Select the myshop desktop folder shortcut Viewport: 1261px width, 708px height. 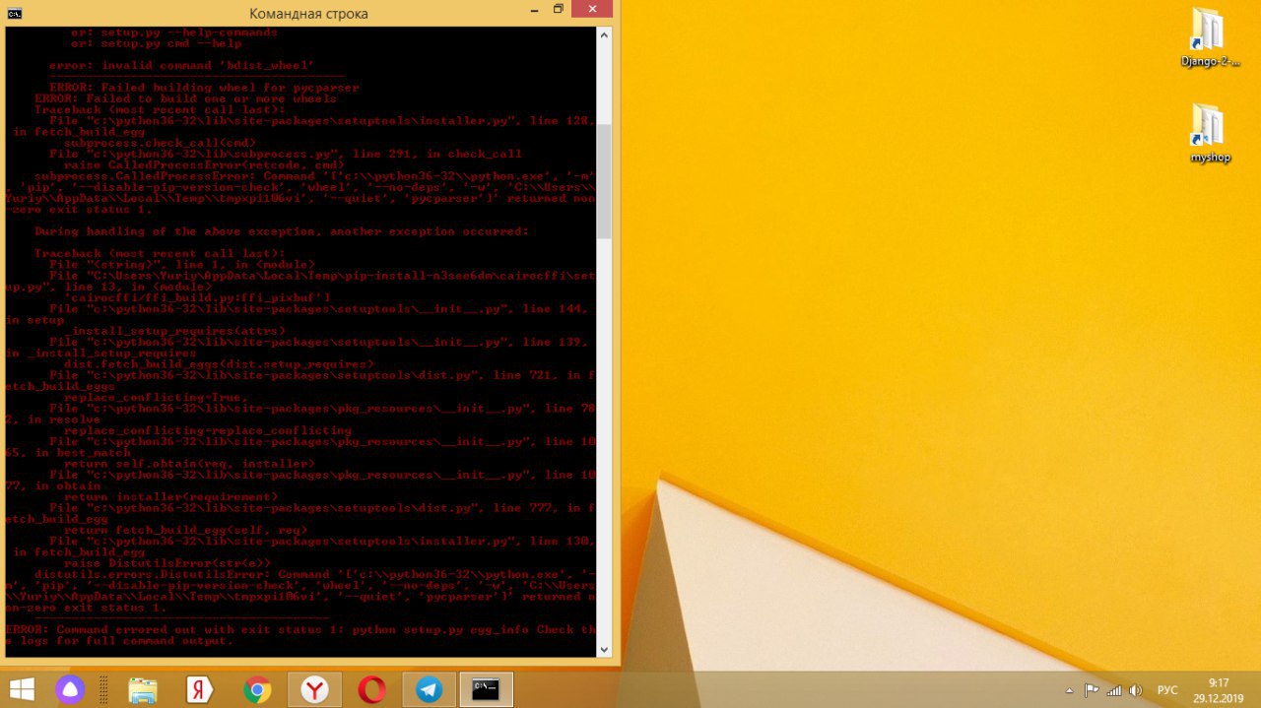click(x=1209, y=133)
